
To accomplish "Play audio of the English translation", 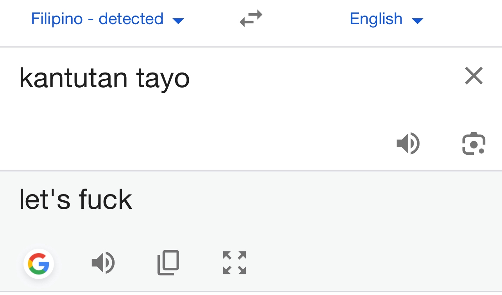I will [x=103, y=263].
